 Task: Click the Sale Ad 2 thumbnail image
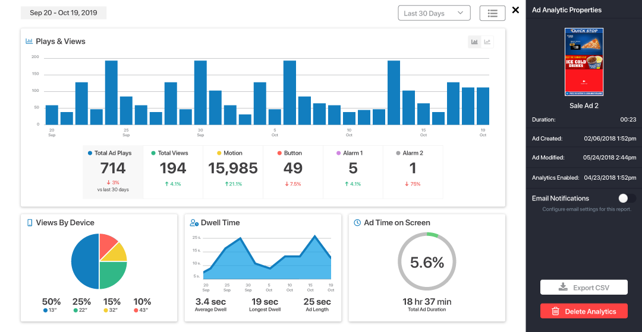click(584, 62)
